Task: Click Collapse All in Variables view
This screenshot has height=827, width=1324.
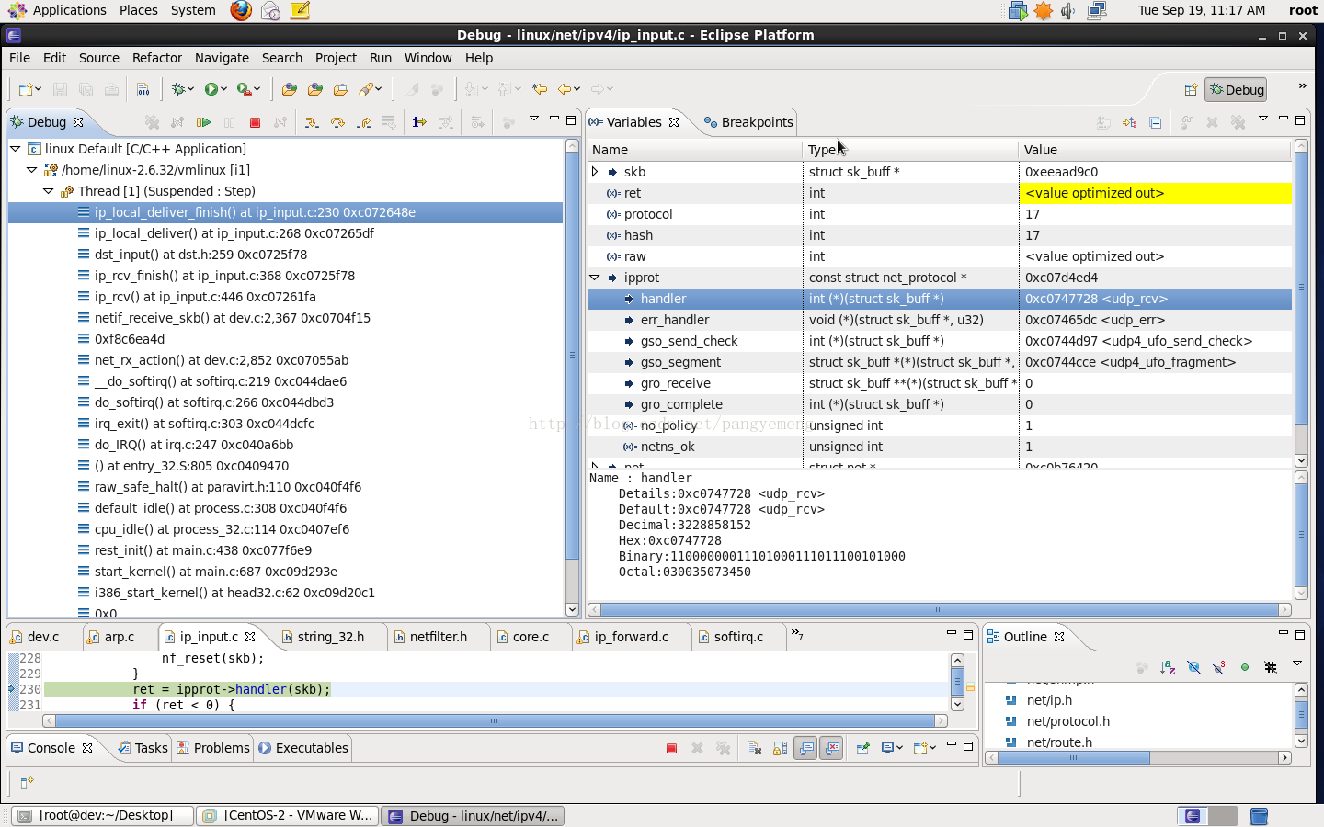Action: tap(1156, 122)
